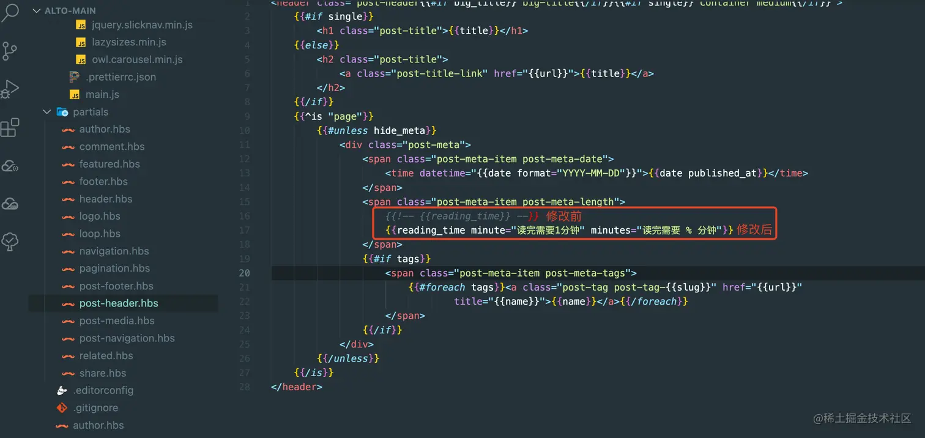Viewport: 925px width, 438px height.
Task: Click the JS icon beside lazysizes.min.js
Action: point(81,42)
